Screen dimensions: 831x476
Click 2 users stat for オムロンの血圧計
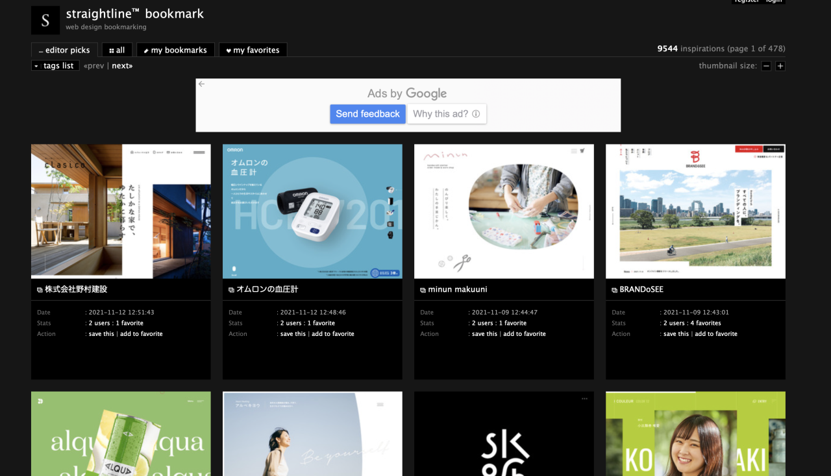tap(291, 323)
